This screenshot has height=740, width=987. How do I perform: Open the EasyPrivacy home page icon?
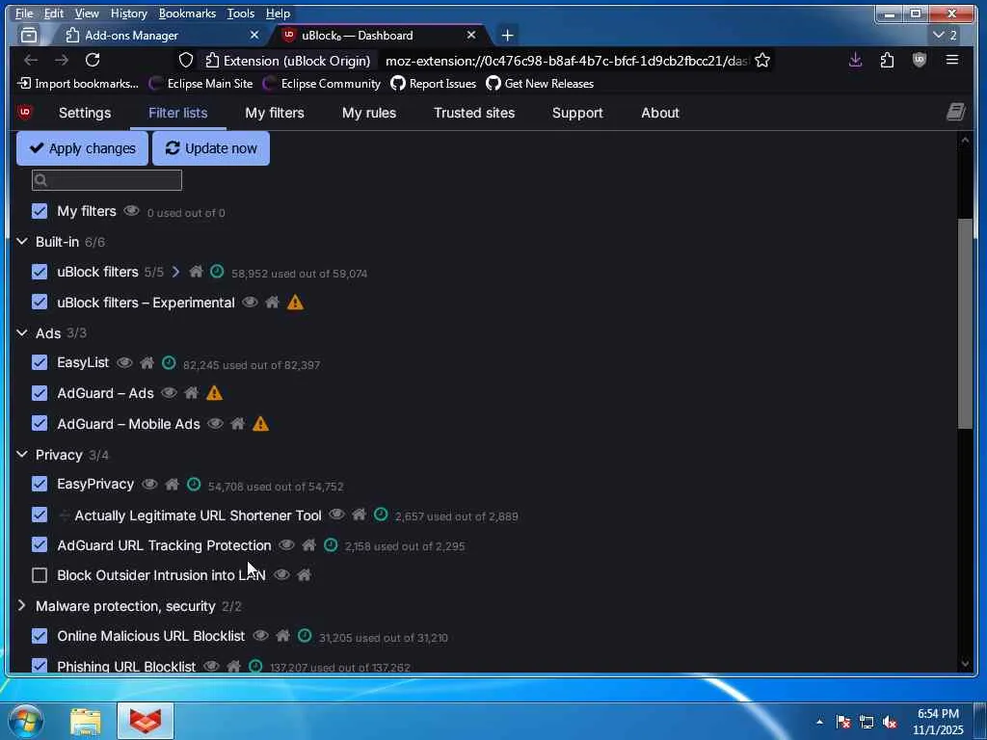coord(172,484)
